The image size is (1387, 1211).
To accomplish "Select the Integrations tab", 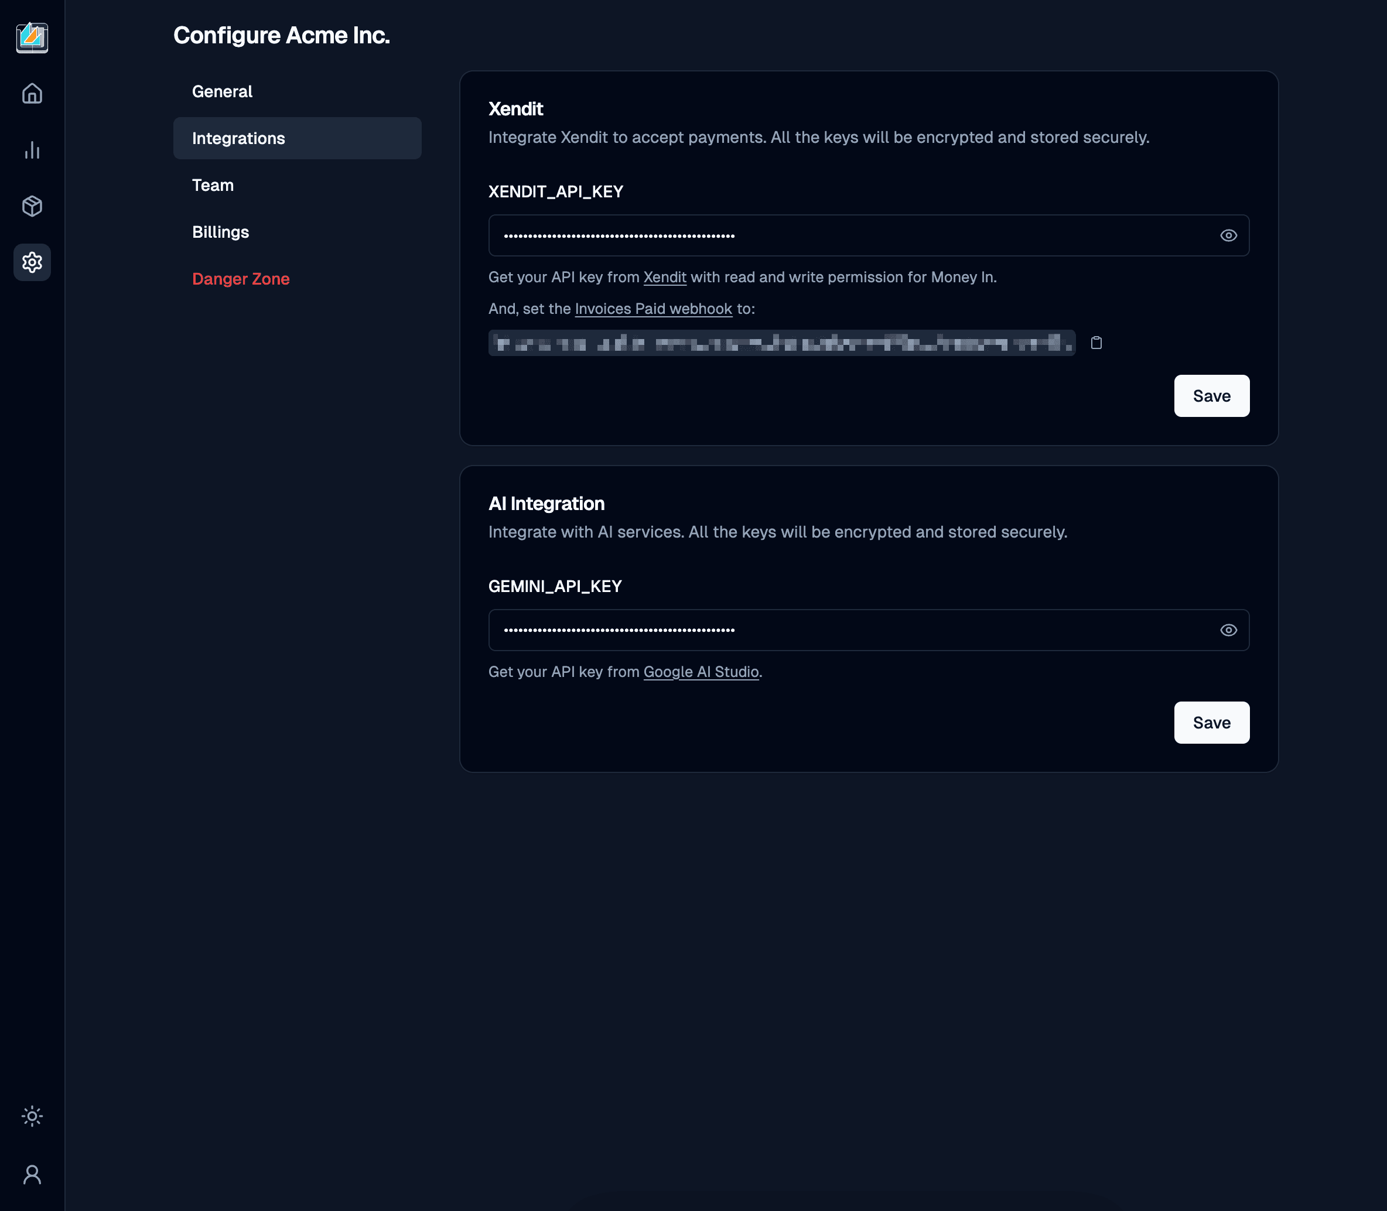I will [x=298, y=138].
